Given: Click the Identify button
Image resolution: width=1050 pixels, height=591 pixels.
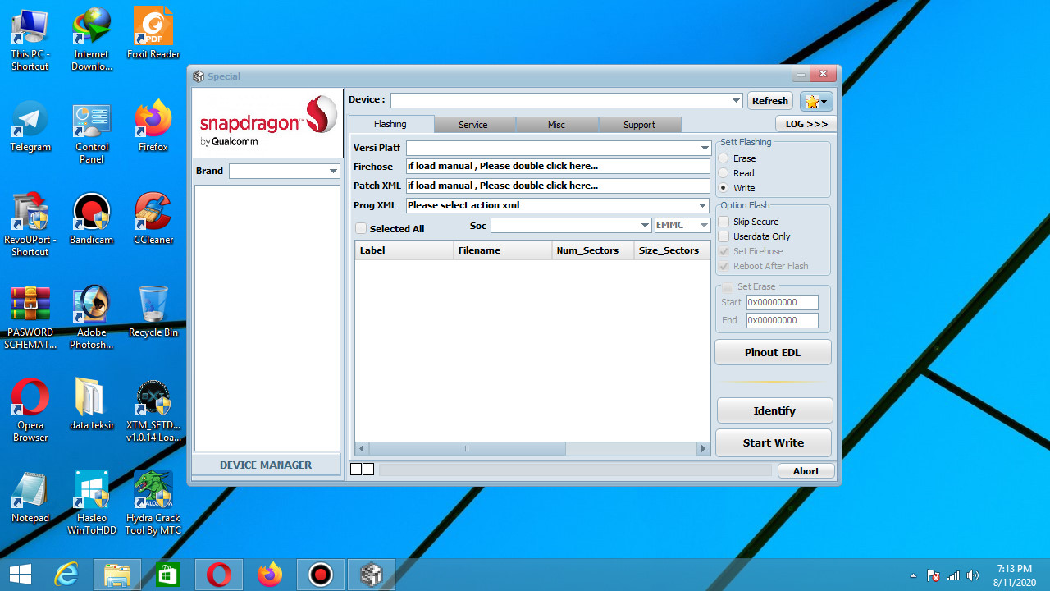Looking at the screenshot, I should 774,410.
